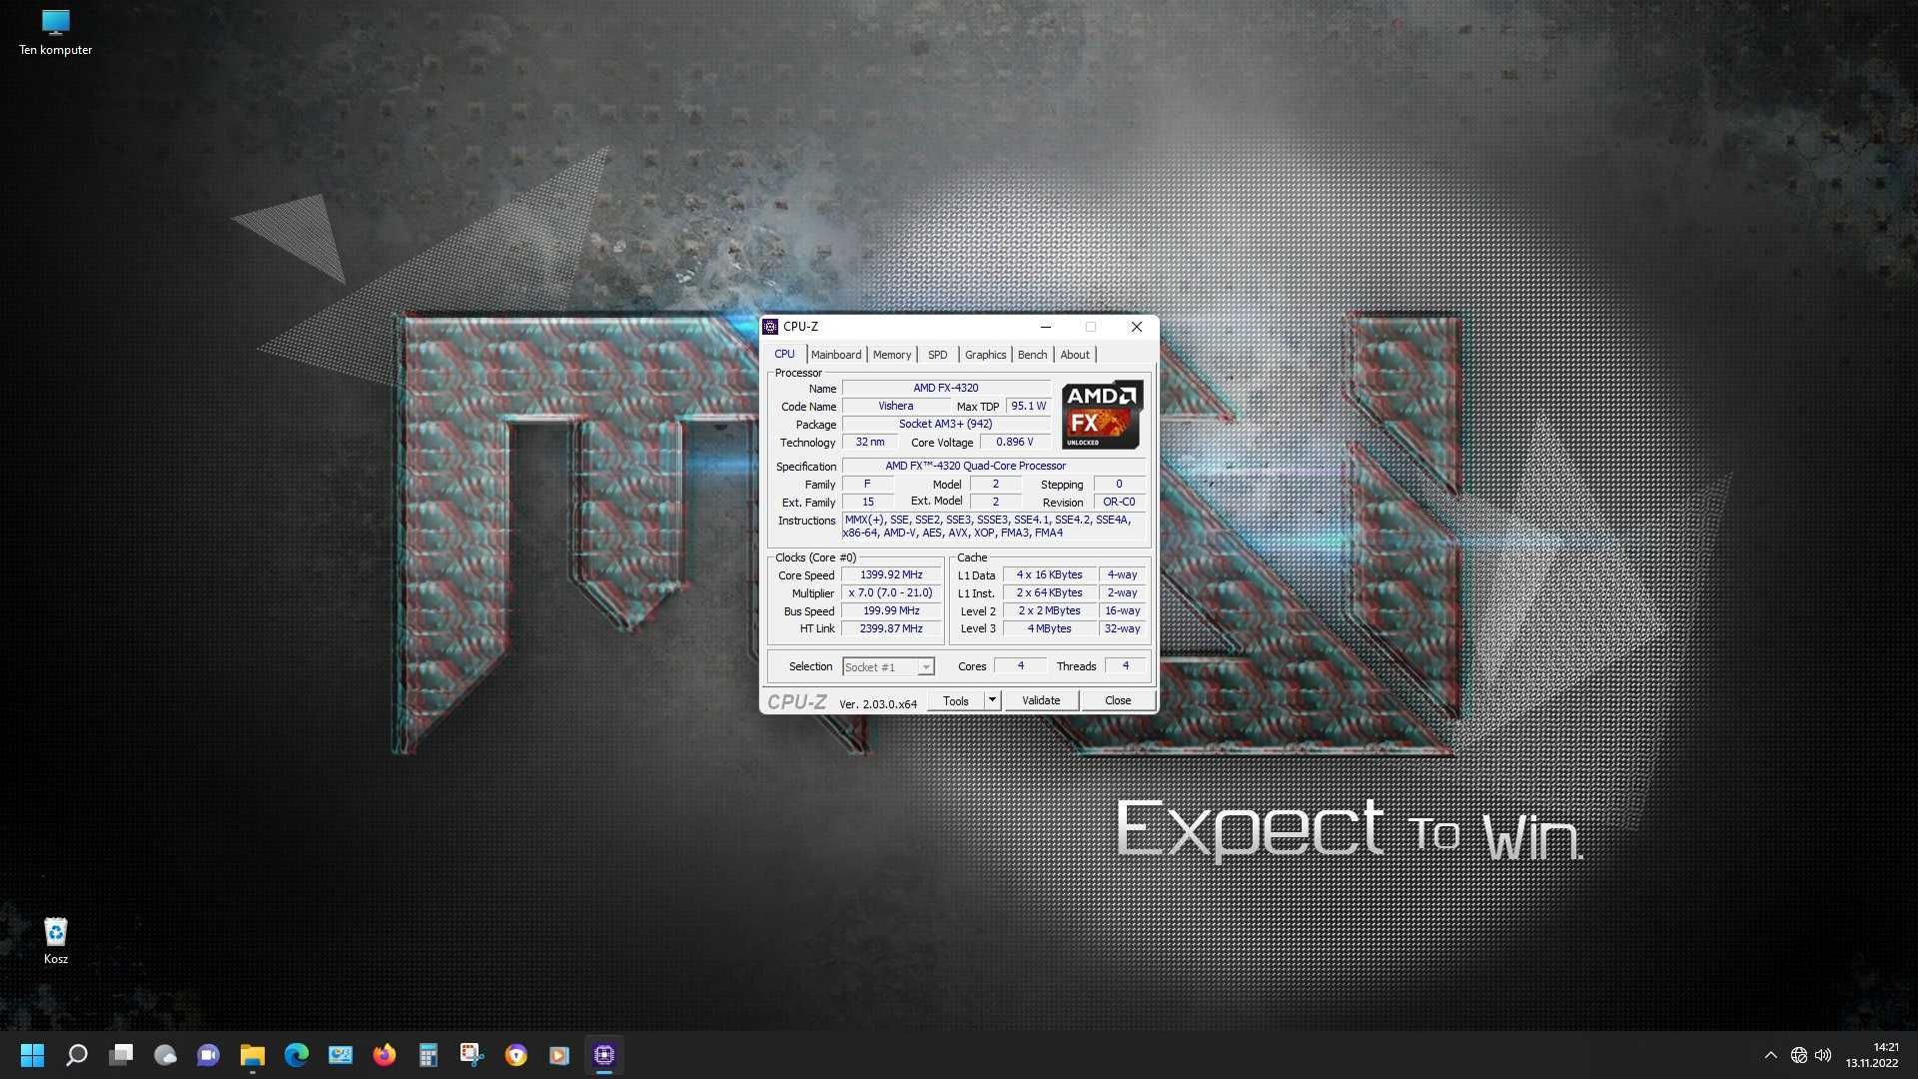Switch to the Graphics tab
This screenshot has height=1079, width=1918.
click(x=985, y=355)
